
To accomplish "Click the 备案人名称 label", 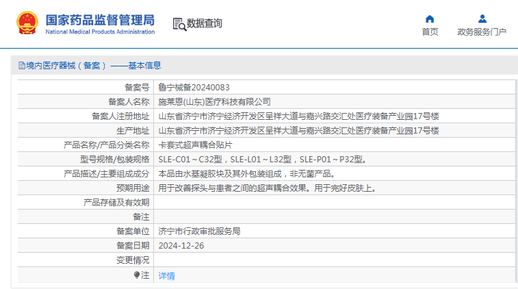I will (129, 102).
